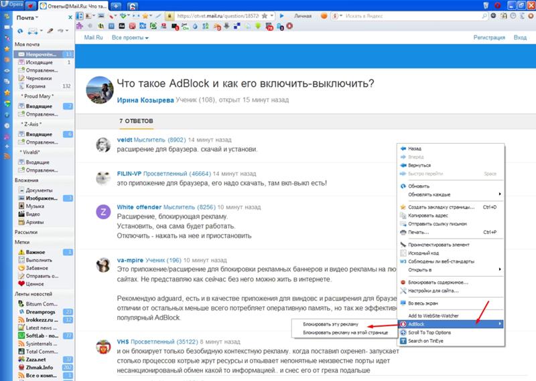
Task: Click the red AdBlock icon in extensions bar
Action: pyautogui.click(x=289, y=26)
